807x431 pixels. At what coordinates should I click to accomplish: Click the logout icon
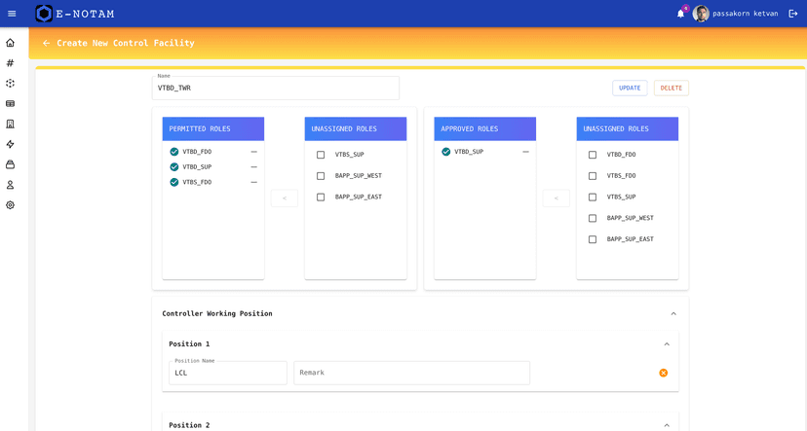[793, 14]
